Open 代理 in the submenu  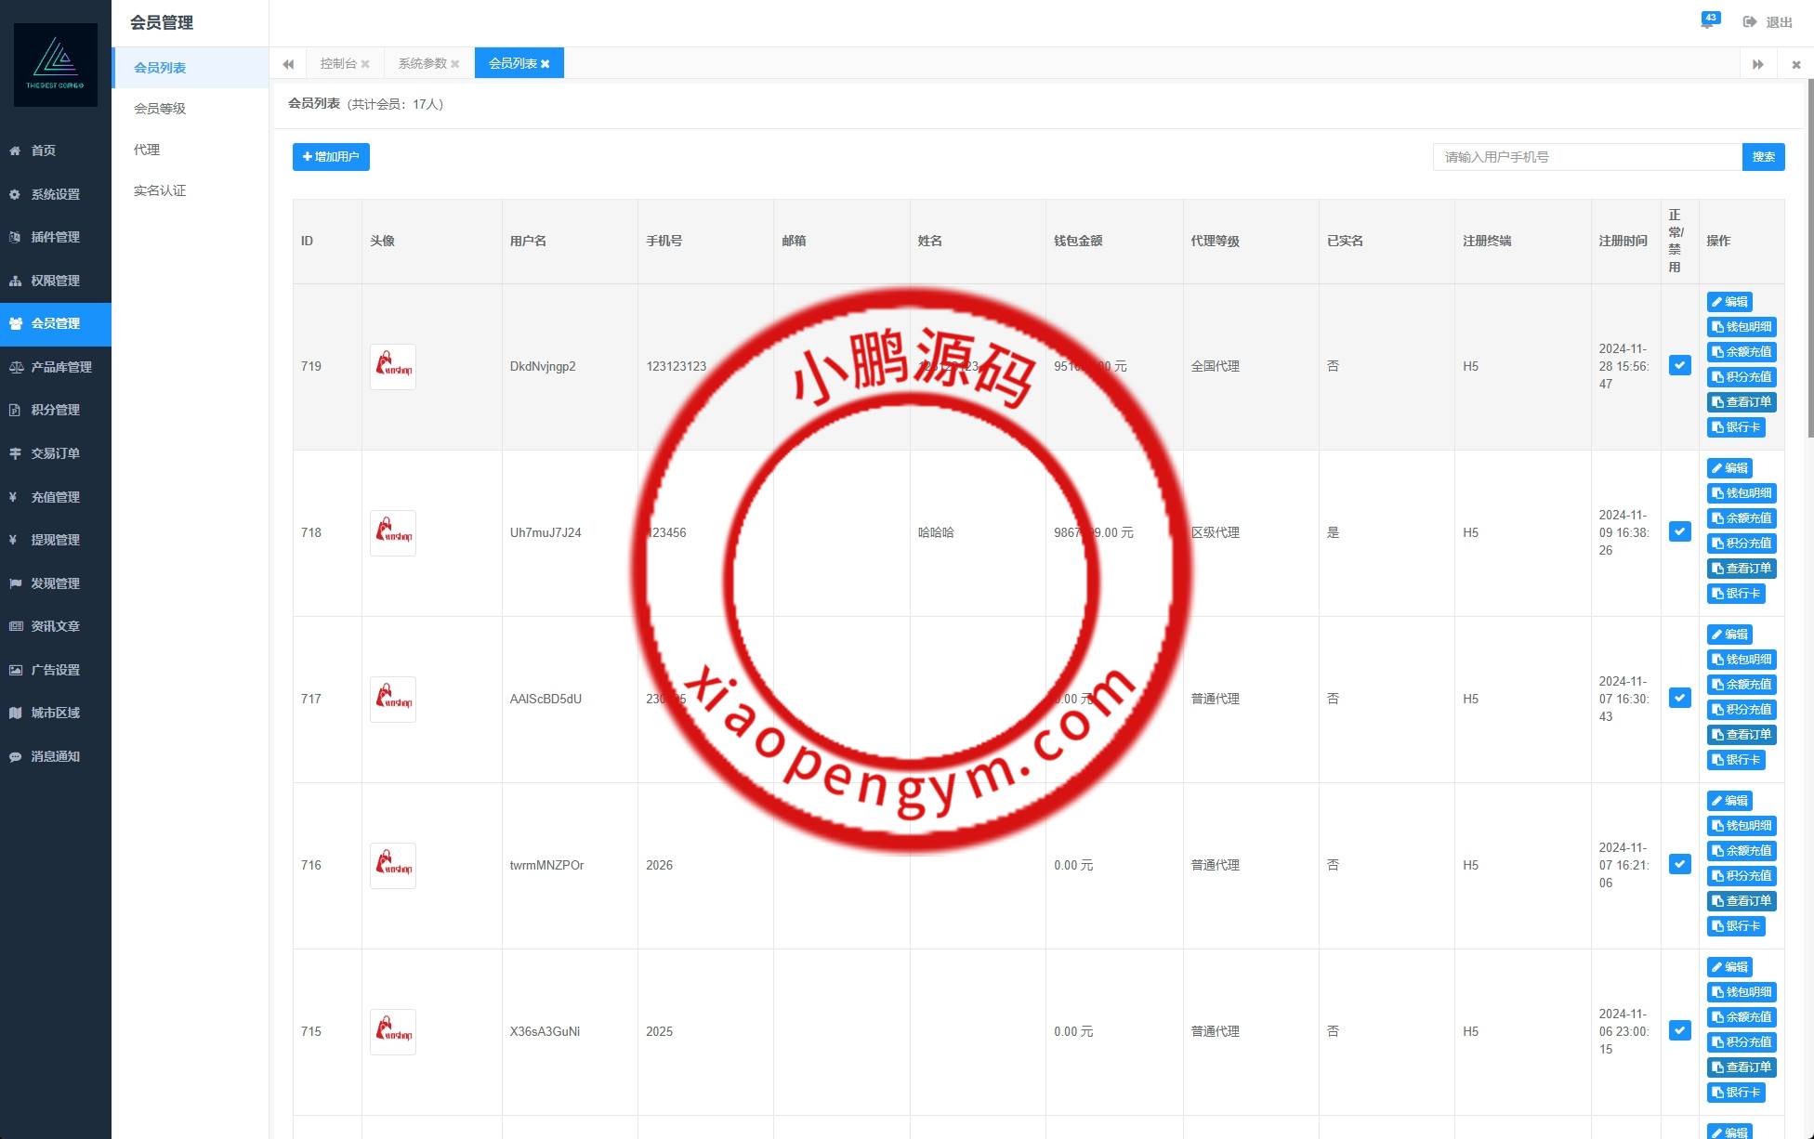191,150
